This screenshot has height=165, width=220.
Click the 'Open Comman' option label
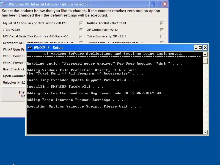[14, 76]
